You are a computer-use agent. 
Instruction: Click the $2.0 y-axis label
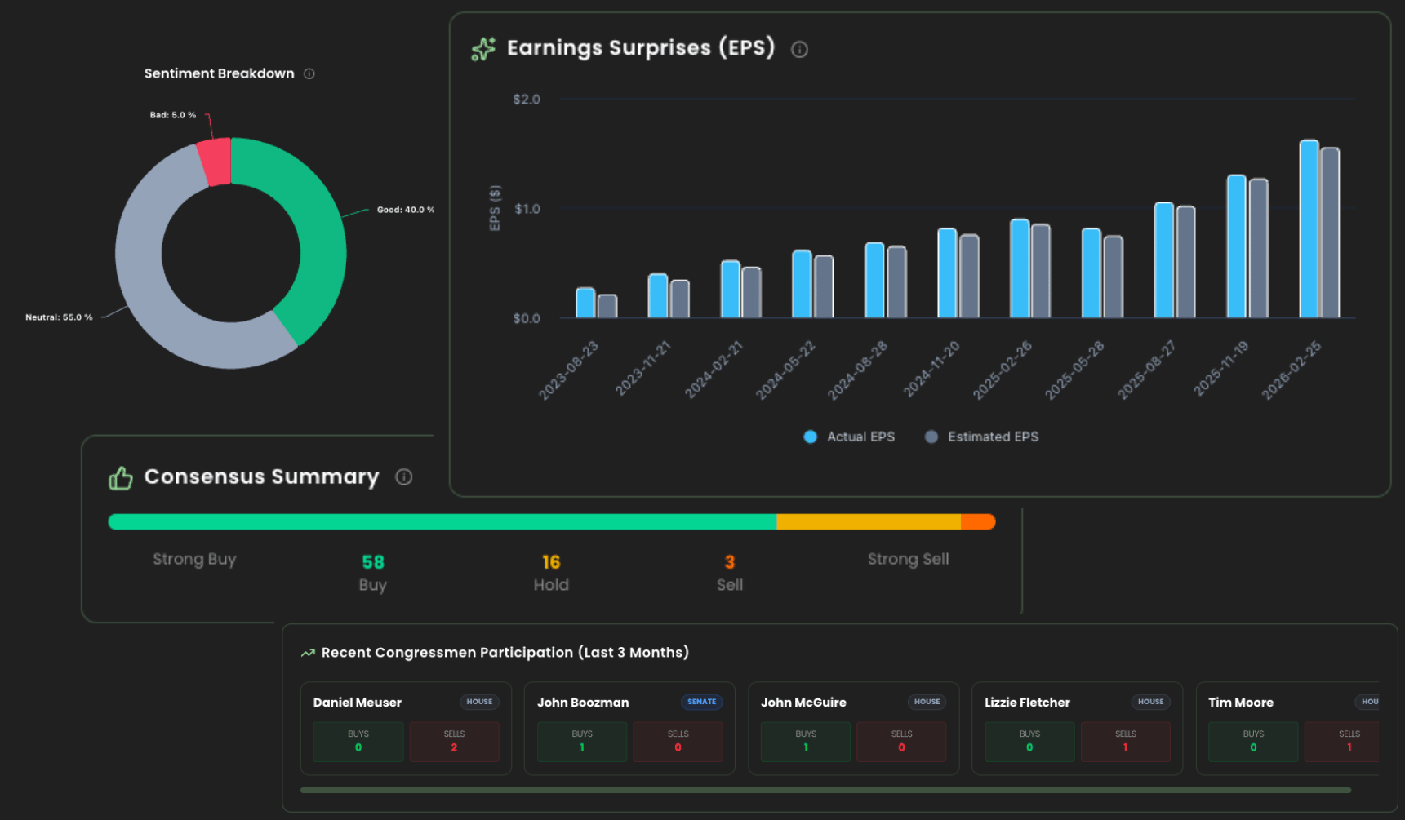coord(527,100)
